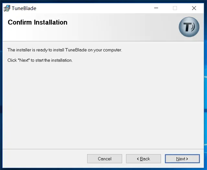This screenshot has width=207, height=170.
Task: Click the 'start the installation' instruction line
Action: [40, 60]
